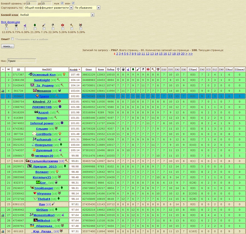This screenshot has width=246, height=234.
Task: Open Infernal power's player profile link
Action: (42, 123)
